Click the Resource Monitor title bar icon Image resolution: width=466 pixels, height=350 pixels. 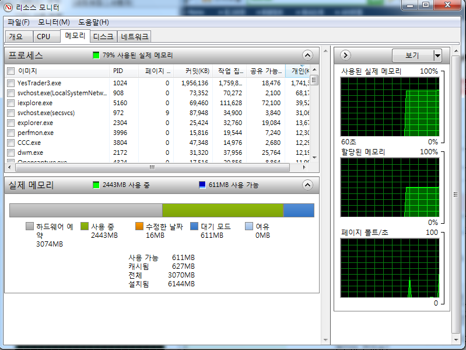8,6
